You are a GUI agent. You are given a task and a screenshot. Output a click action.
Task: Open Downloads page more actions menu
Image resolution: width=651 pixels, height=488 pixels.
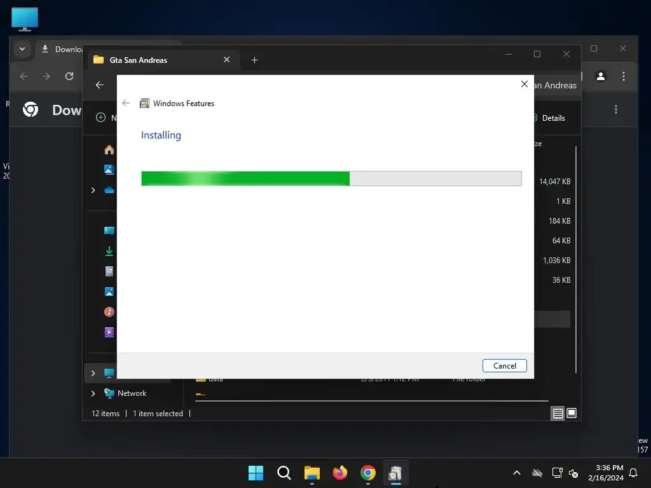click(x=615, y=109)
